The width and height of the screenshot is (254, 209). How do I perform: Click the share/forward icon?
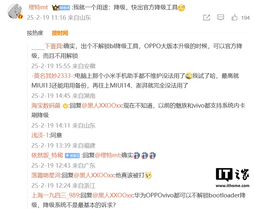[207, 17]
